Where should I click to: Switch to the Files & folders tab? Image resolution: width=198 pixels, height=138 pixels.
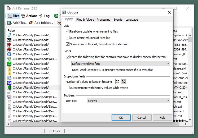pyautogui.click(x=85, y=20)
